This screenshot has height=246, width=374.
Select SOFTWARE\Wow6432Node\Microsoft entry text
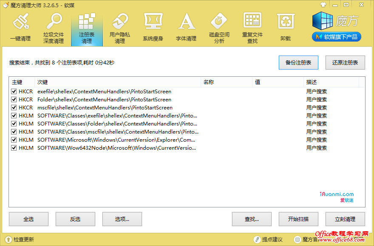(x=116, y=148)
